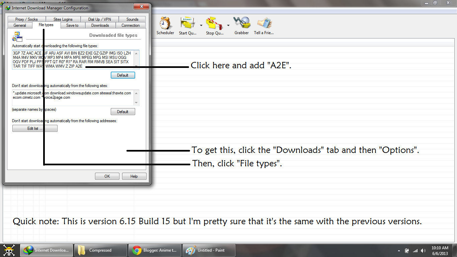Click the "Downloaded file types" heading text
This screenshot has width=457, height=257.
[x=113, y=35]
